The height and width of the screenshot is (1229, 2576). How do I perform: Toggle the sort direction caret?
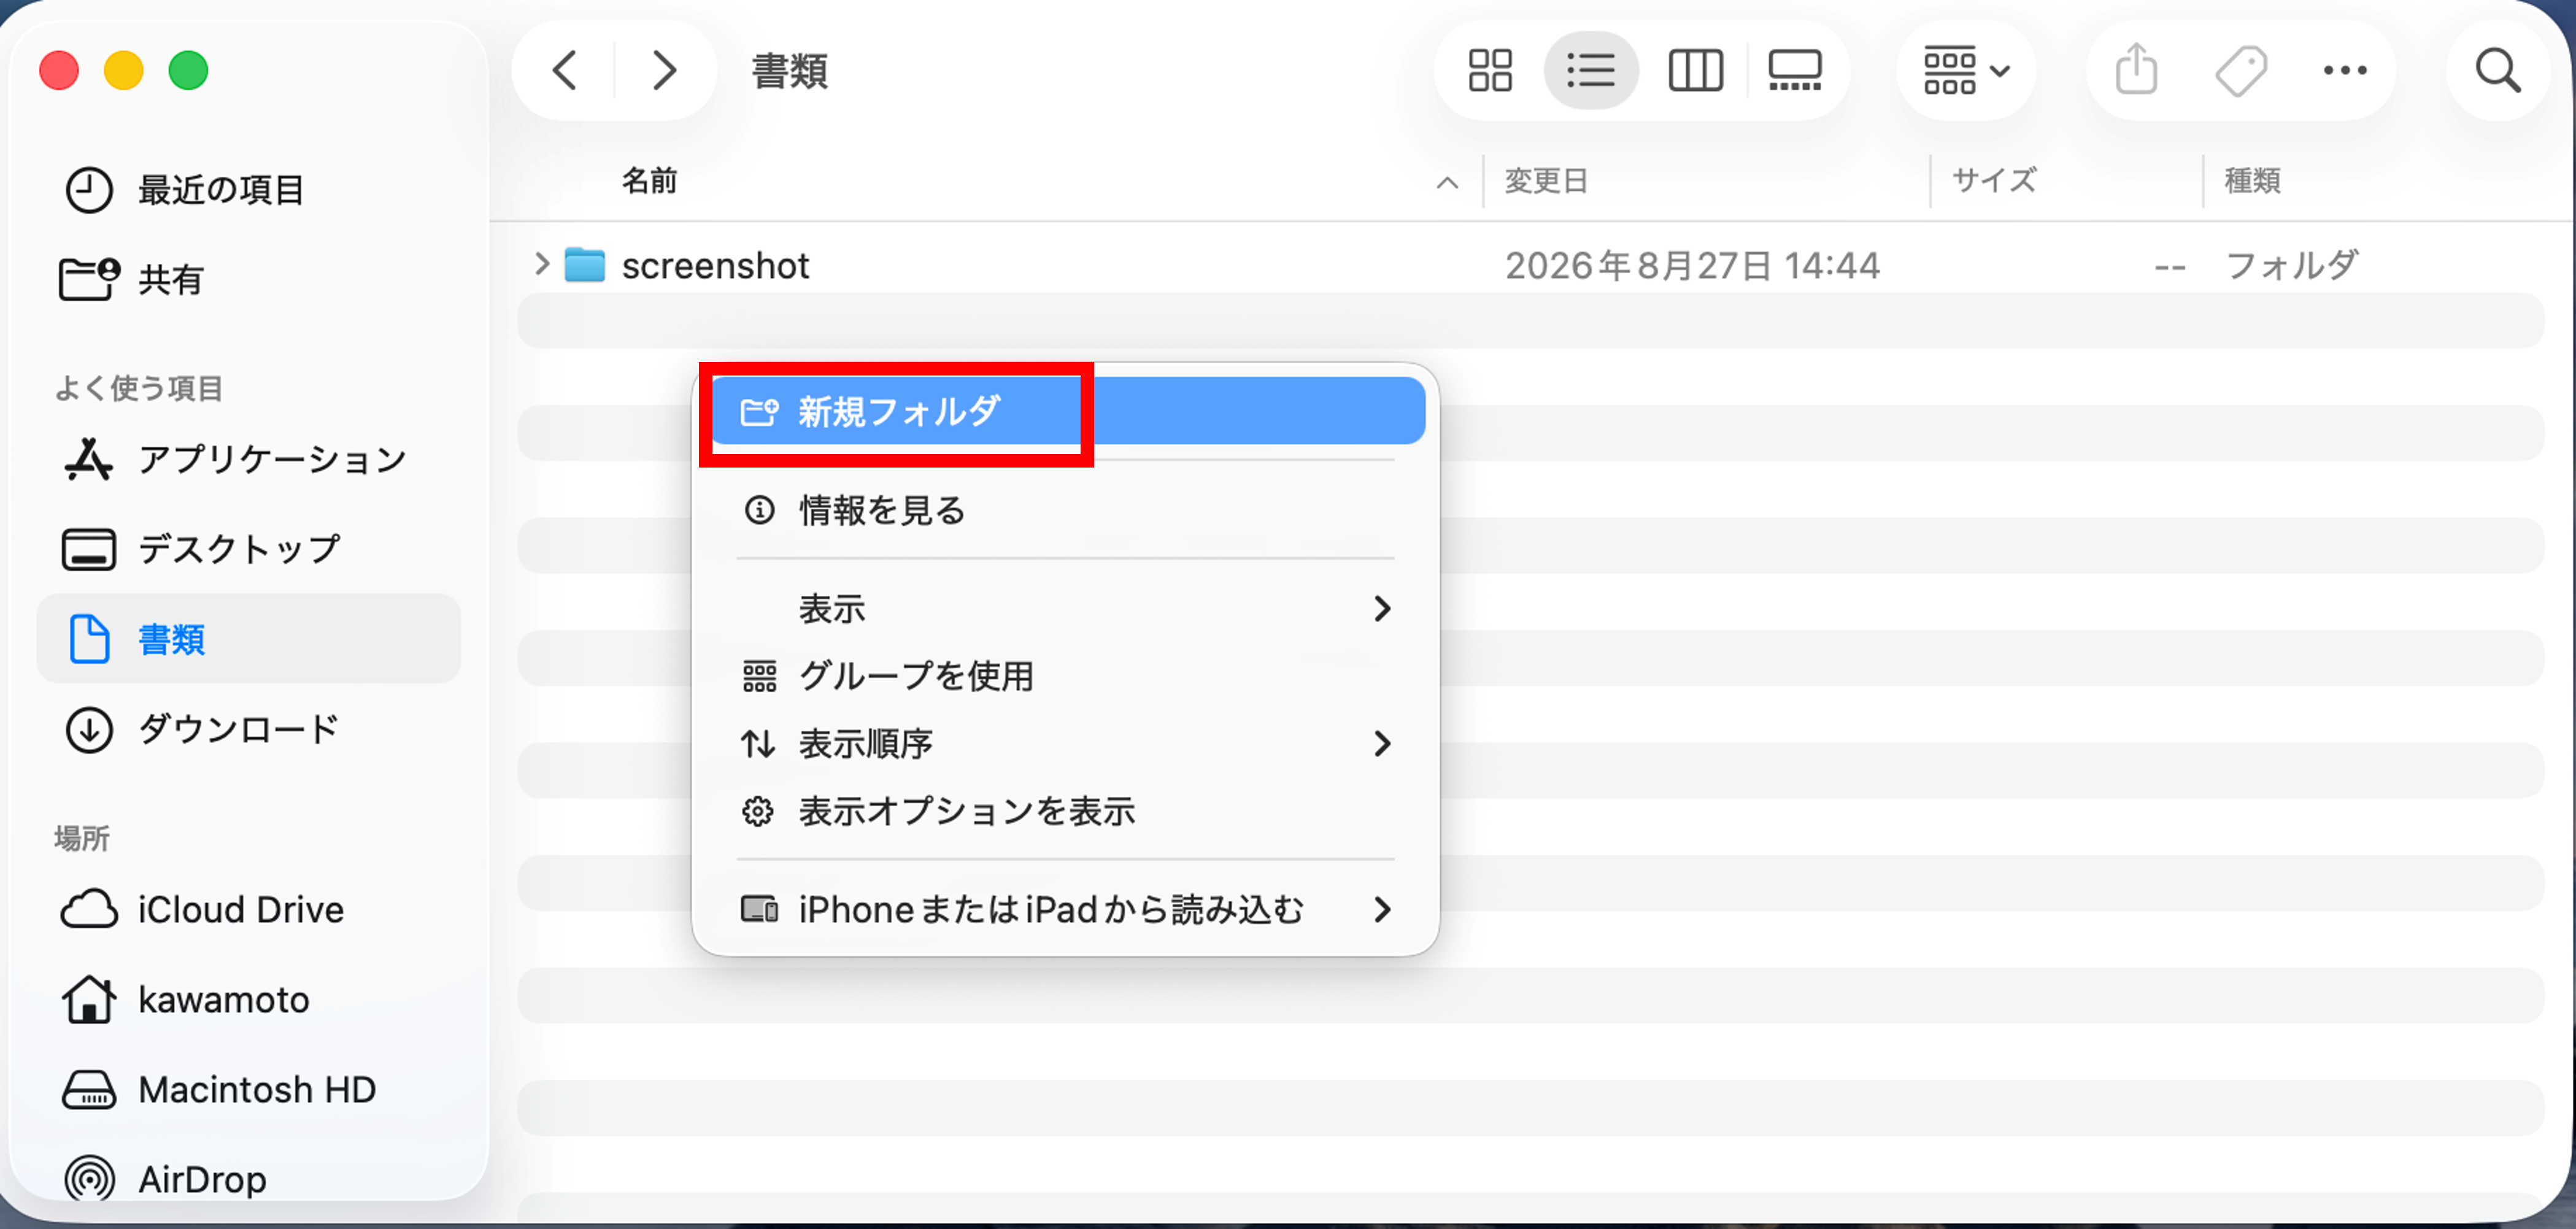[1447, 183]
